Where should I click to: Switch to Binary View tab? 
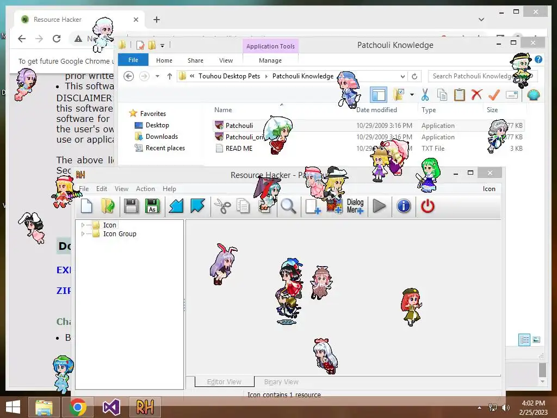tap(281, 382)
